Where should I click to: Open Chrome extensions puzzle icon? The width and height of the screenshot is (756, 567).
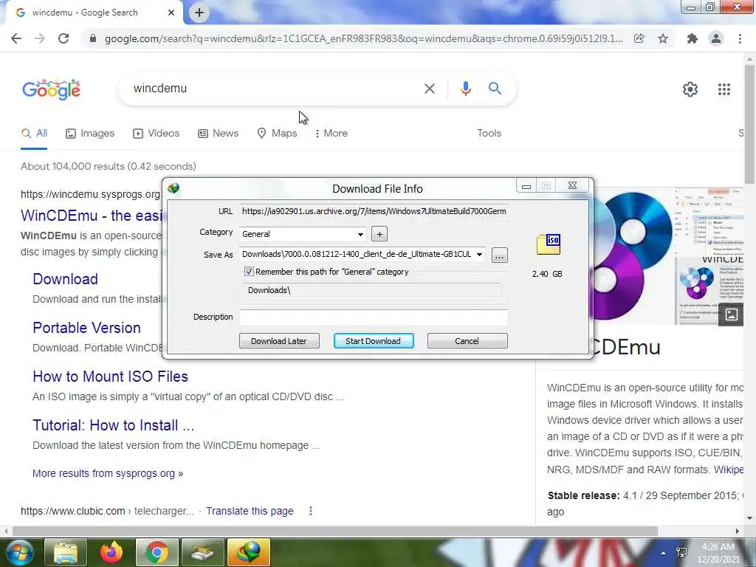[693, 38]
